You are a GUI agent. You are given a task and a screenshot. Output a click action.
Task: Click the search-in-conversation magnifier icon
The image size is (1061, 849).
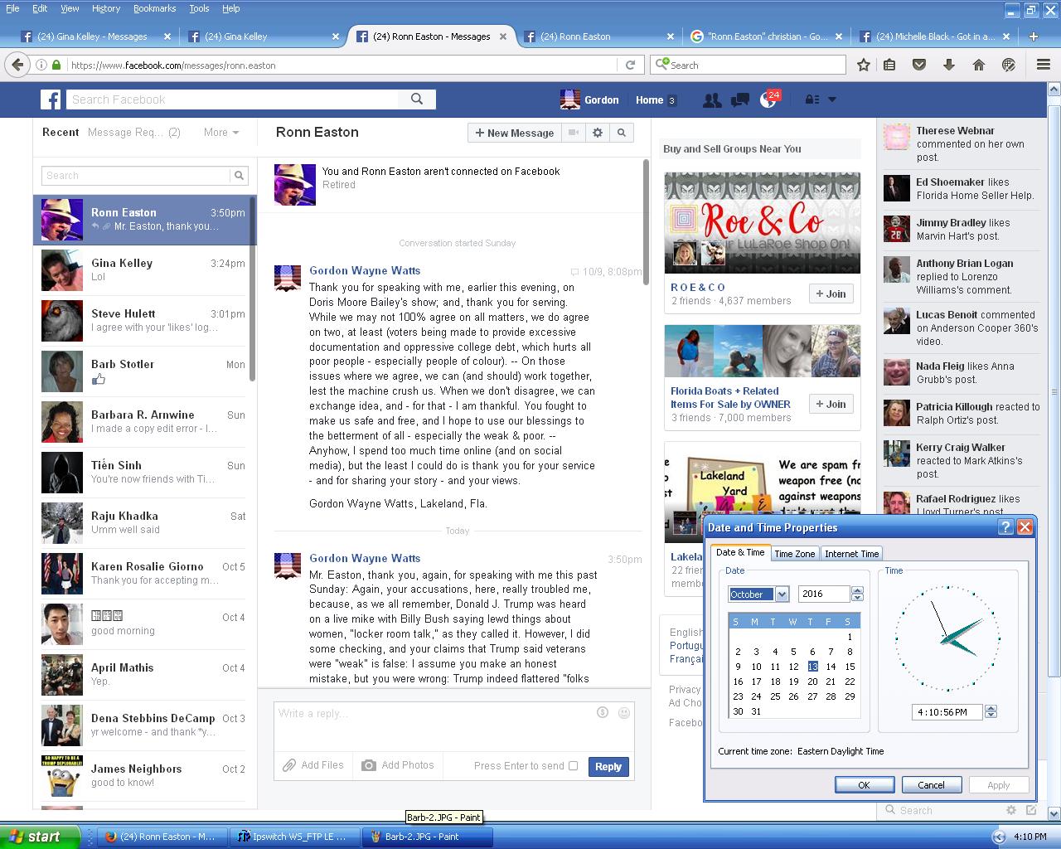tap(622, 133)
